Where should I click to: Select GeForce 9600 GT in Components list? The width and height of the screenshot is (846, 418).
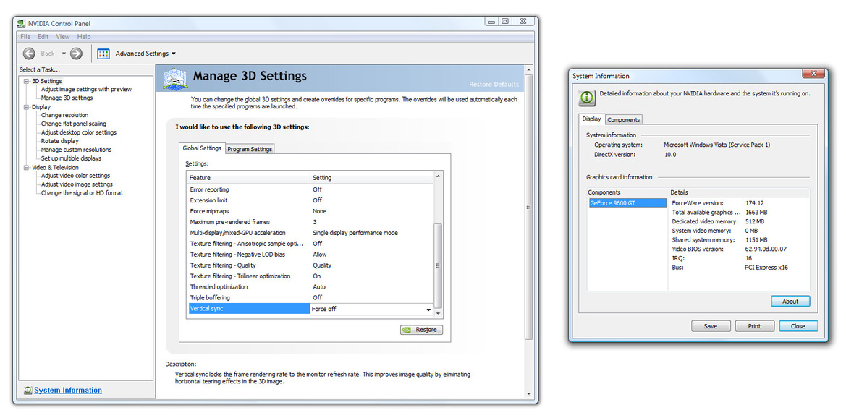pyautogui.click(x=627, y=203)
